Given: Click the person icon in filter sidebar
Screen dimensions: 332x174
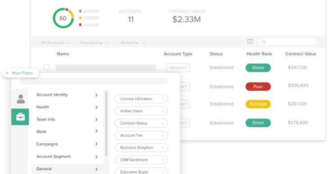Looking at the screenshot, I should (21, 99).
